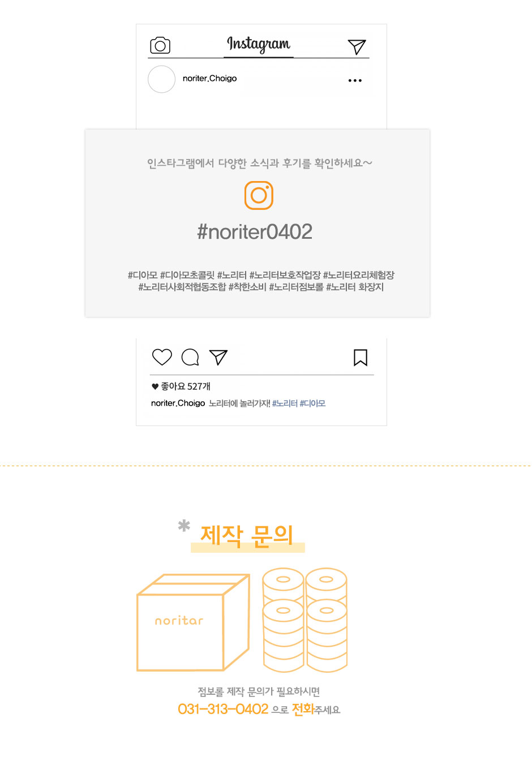Click the #노리터 hashtag in caption
This screenshot has height=774, width=532.
285,403
